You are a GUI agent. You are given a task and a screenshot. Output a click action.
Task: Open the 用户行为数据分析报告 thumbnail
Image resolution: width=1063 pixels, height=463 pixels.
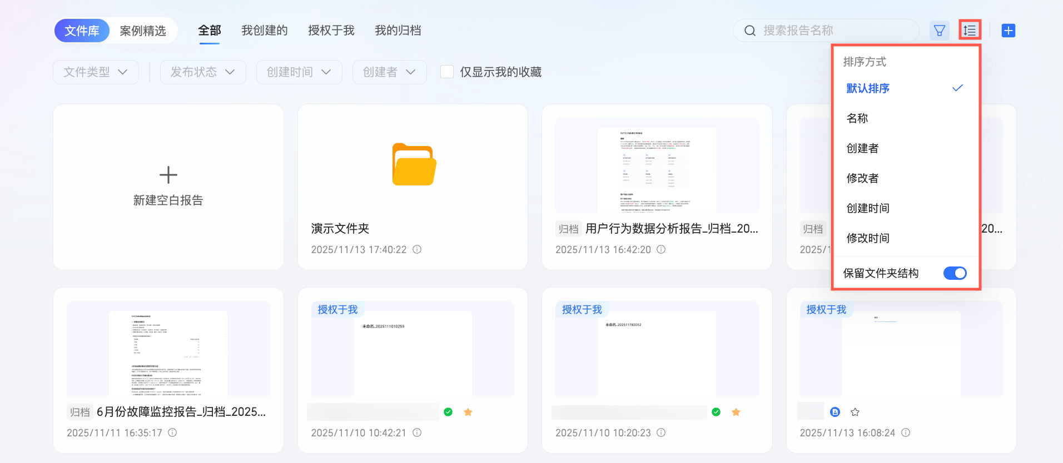point(657,165)
